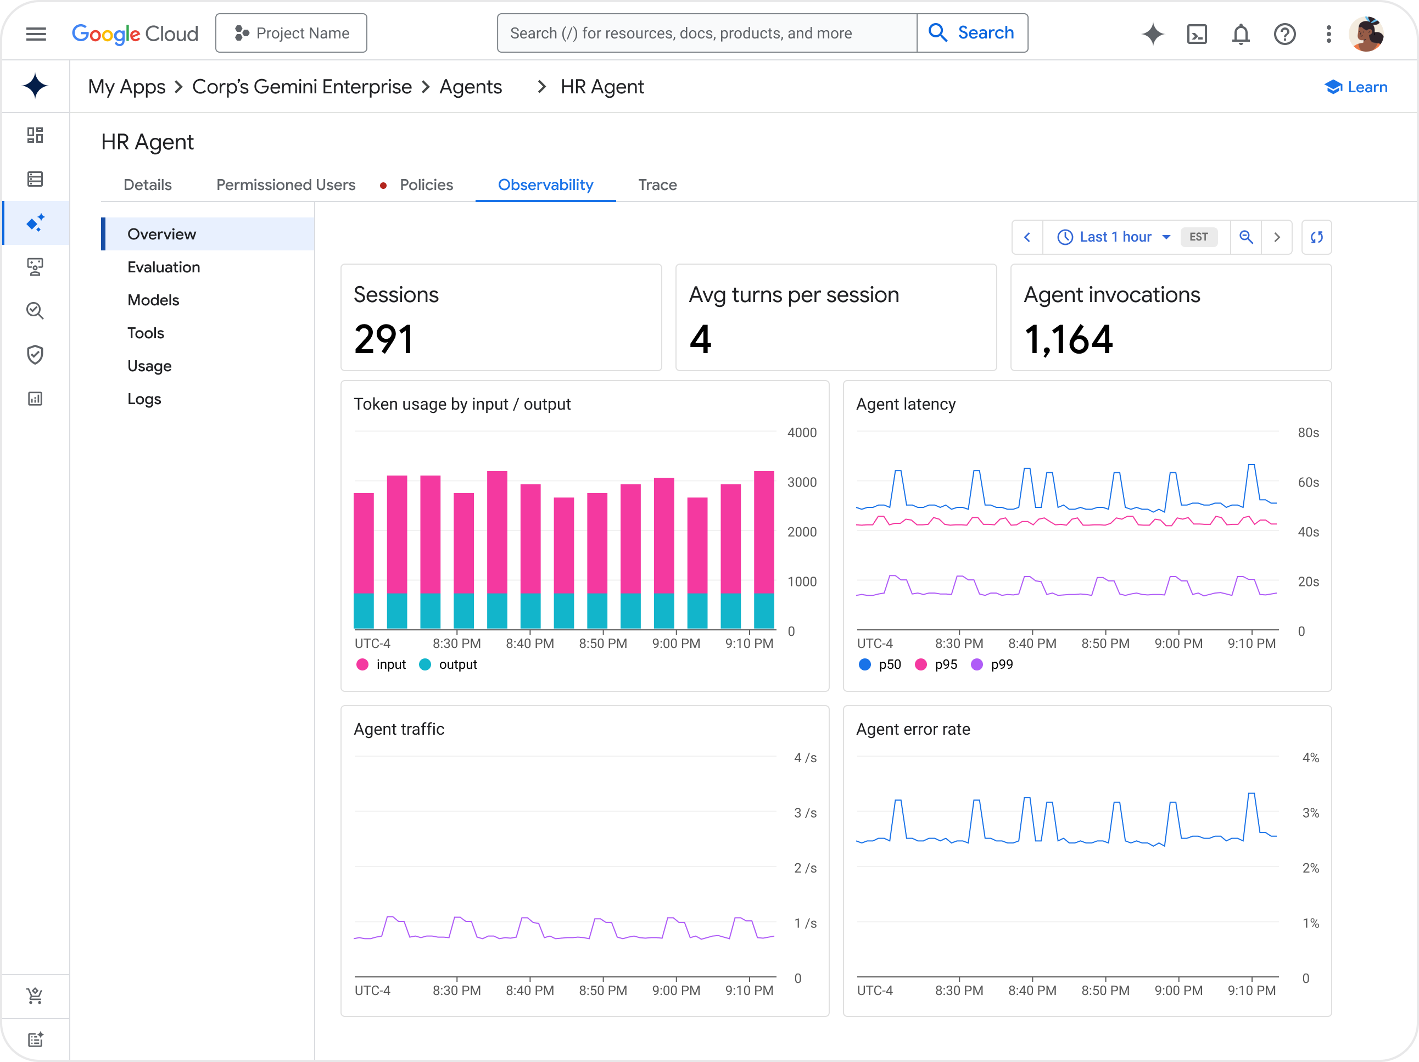Screen dimensions: 1419x1062
Task: Open the Learn link
Action: pyautogui.click(x=1355, y=87)
